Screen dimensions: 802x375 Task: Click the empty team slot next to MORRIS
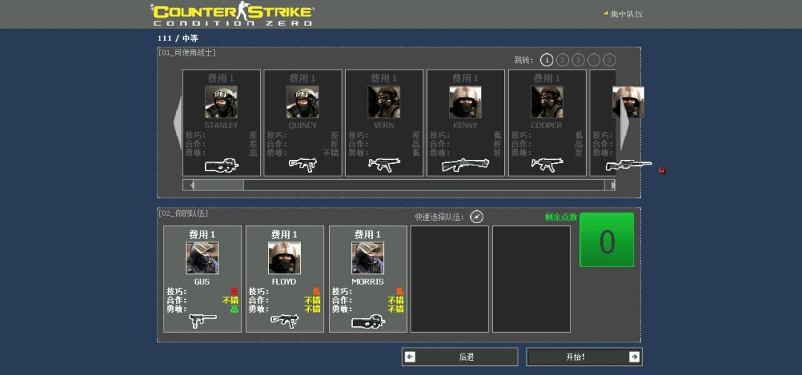(449, 279)
